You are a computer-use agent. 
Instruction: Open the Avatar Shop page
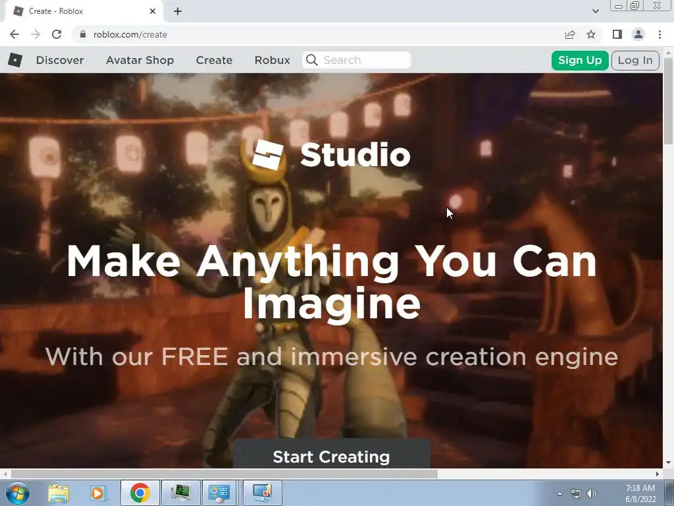tap(140, 60)
